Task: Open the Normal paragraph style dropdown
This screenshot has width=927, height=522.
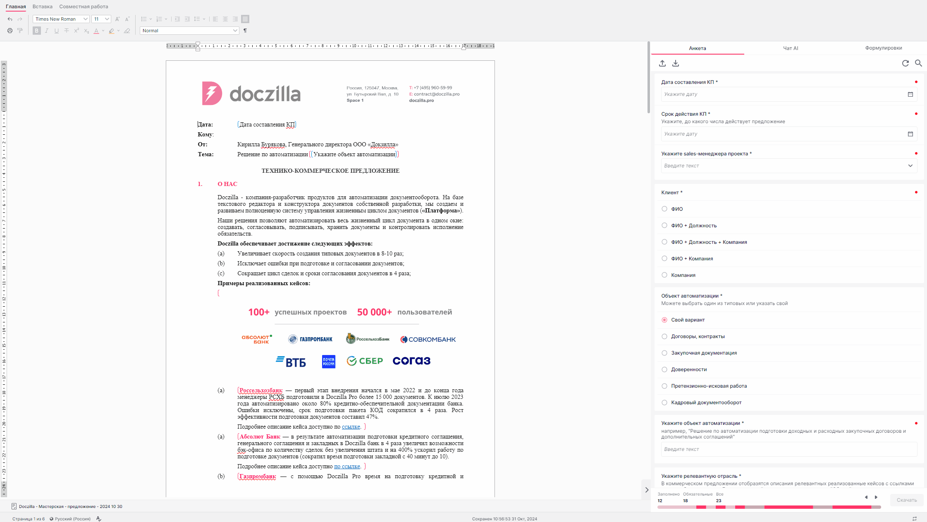Action: (x=189, y=31)
